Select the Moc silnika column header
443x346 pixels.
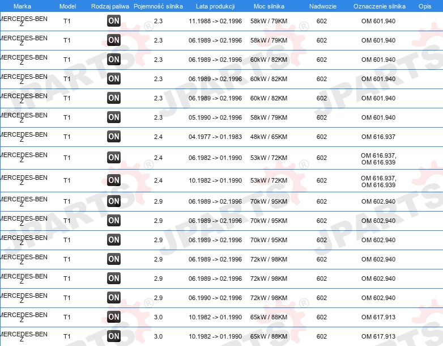point(269,6)
